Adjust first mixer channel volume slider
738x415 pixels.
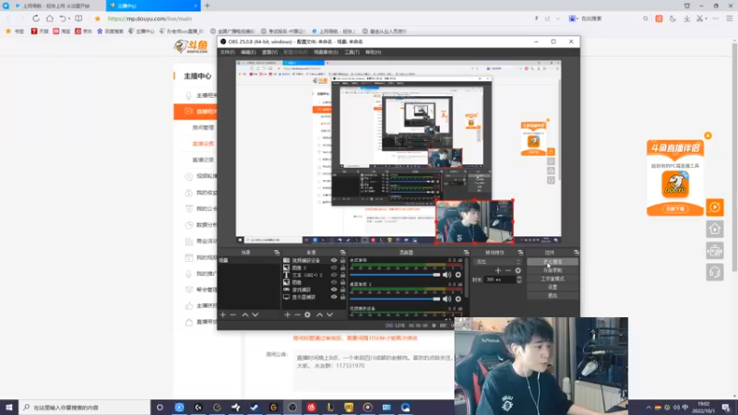(395, 275)
